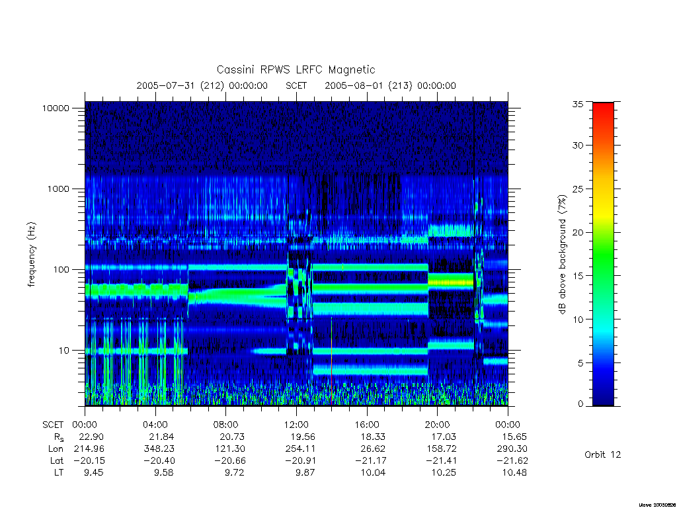Viewport: 677px width, 508px height.
Task: Click the local time value 9.45
Action: [x=94, y=472]
